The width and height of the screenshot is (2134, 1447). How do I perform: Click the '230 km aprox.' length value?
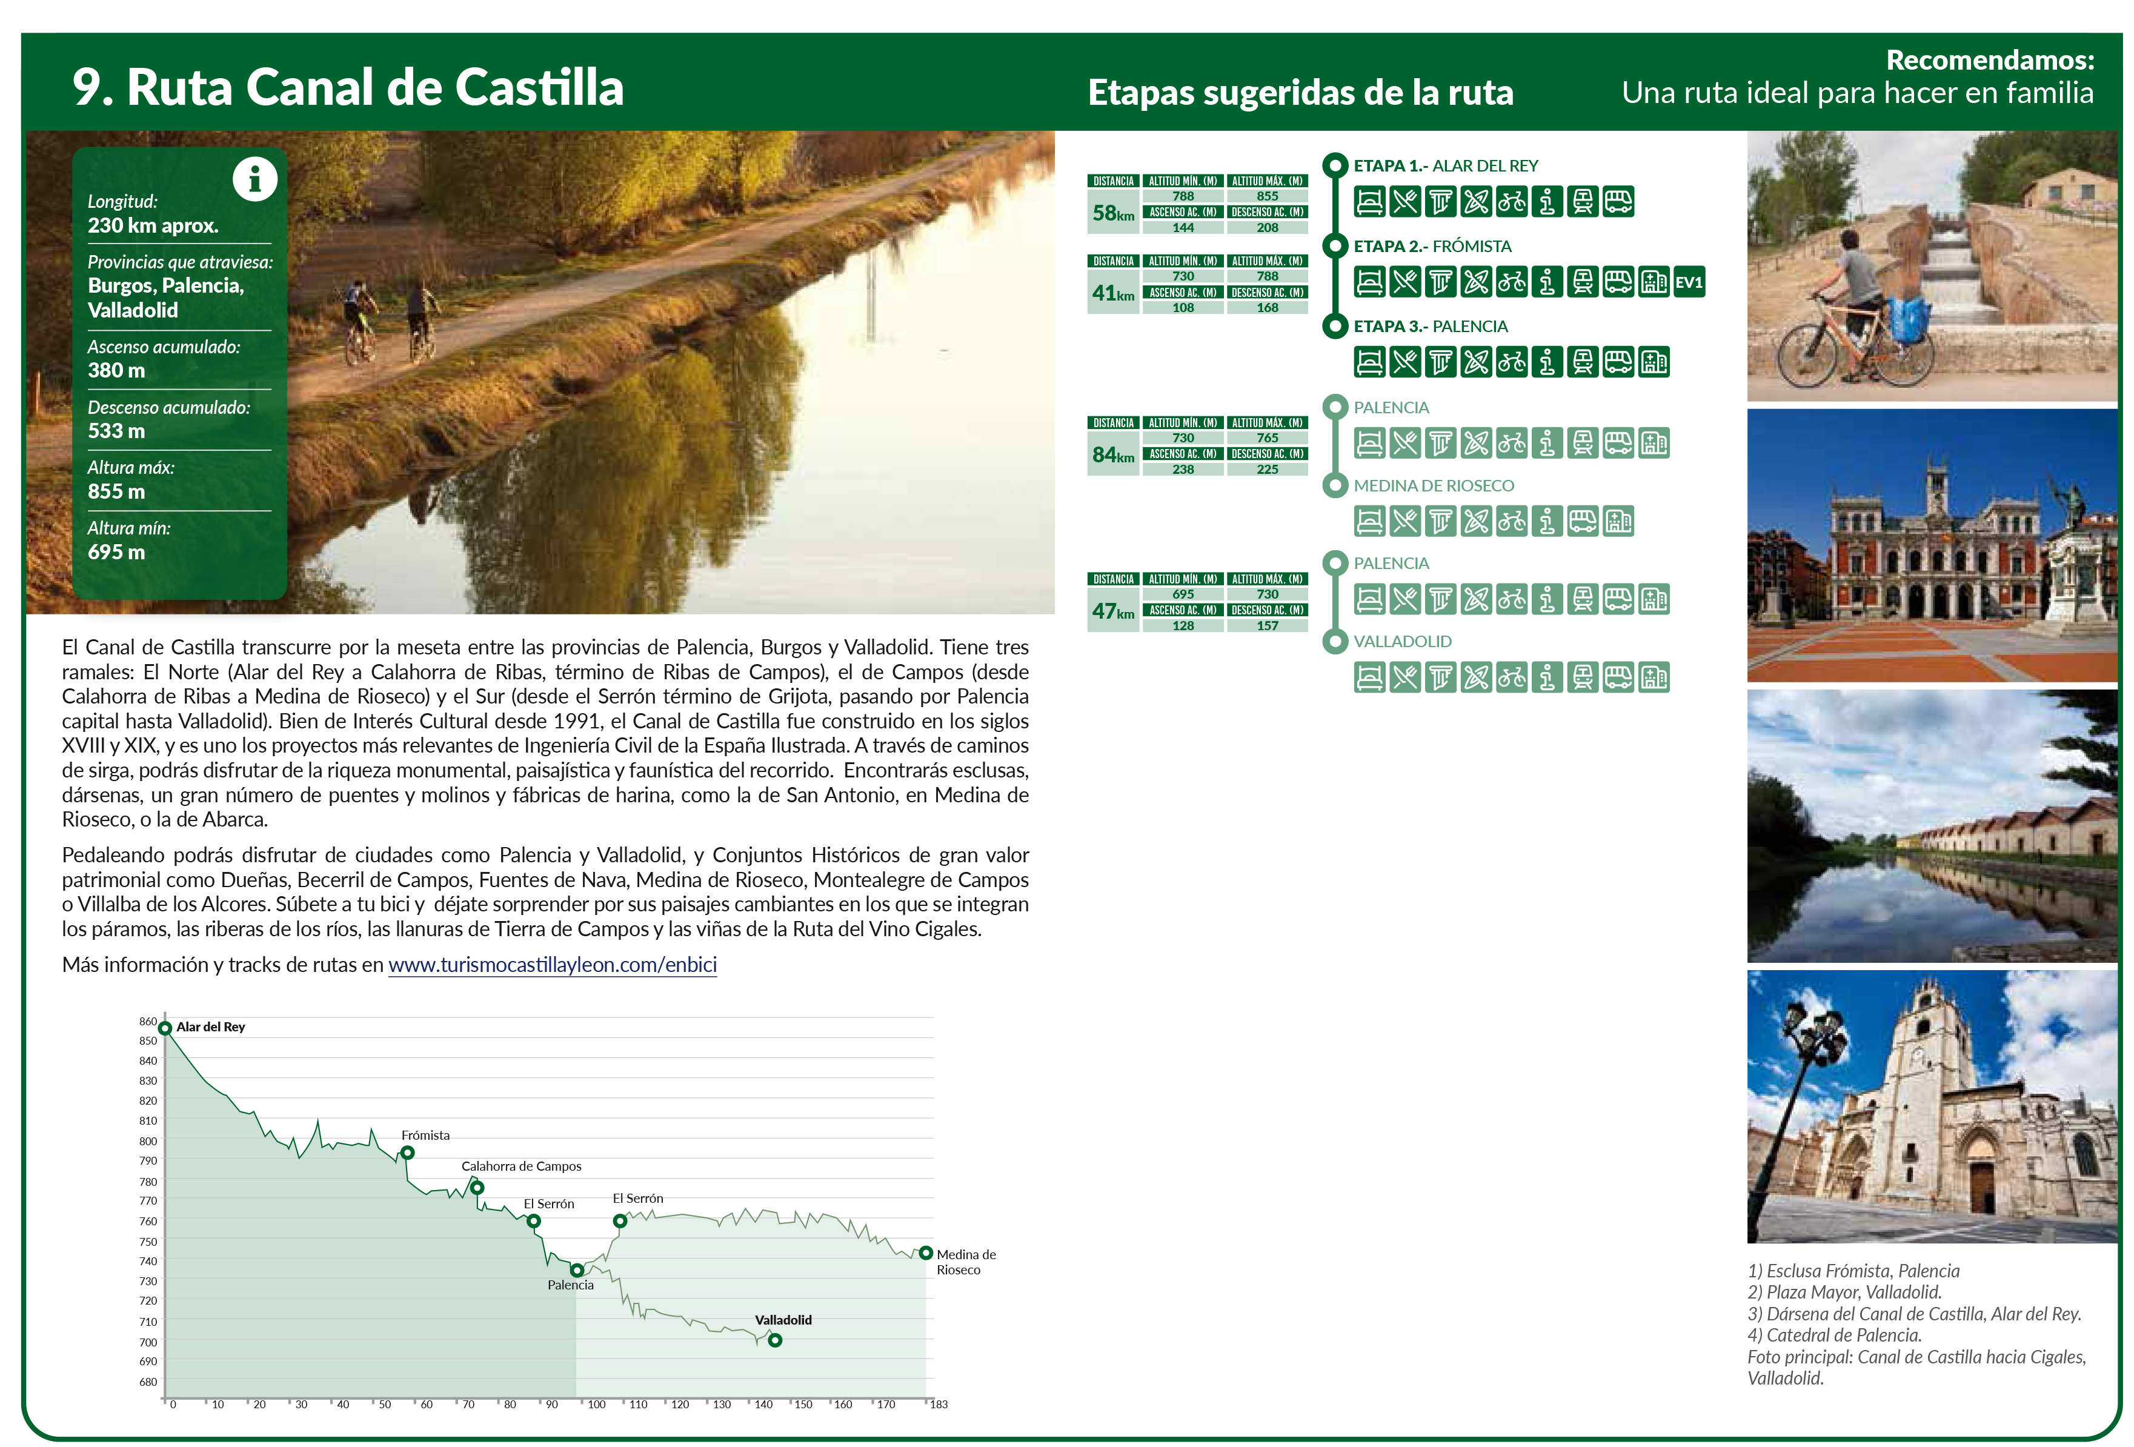(x=153, y=225)
